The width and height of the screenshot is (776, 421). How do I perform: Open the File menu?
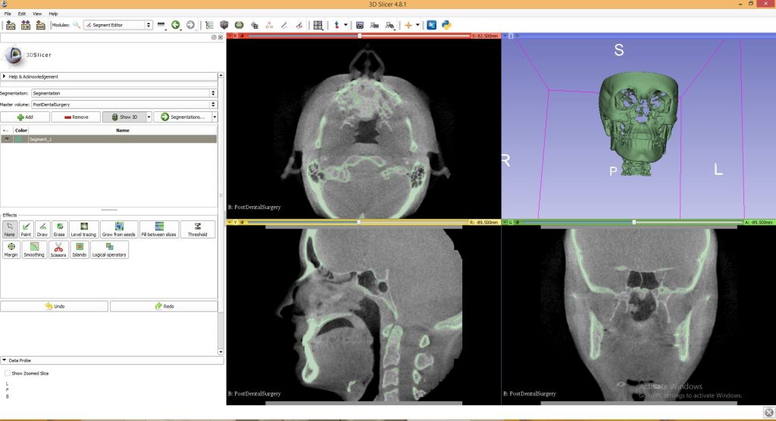coord(8,14)
